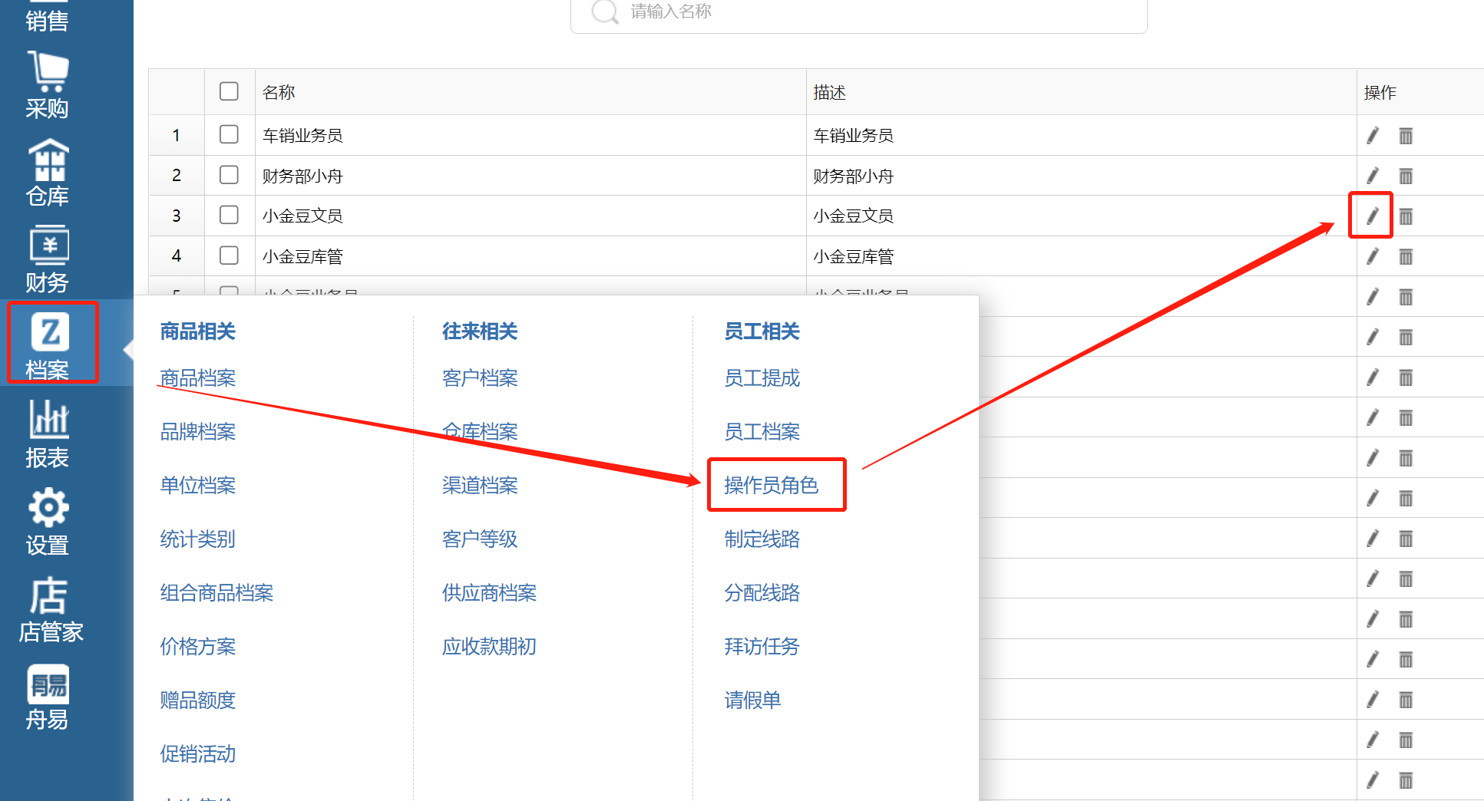Edit the 小金豆文员 role with pencil icon
1484x801 pixels.
pos(1372,216)
